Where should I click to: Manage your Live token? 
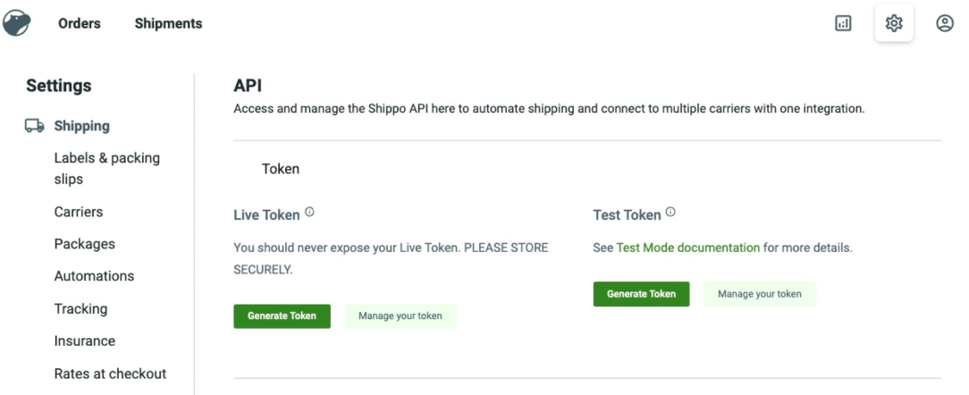click(400, 315)
